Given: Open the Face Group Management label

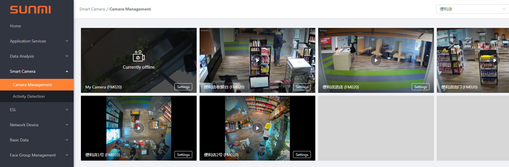Looking at the screenshot, I should point(33,155).
